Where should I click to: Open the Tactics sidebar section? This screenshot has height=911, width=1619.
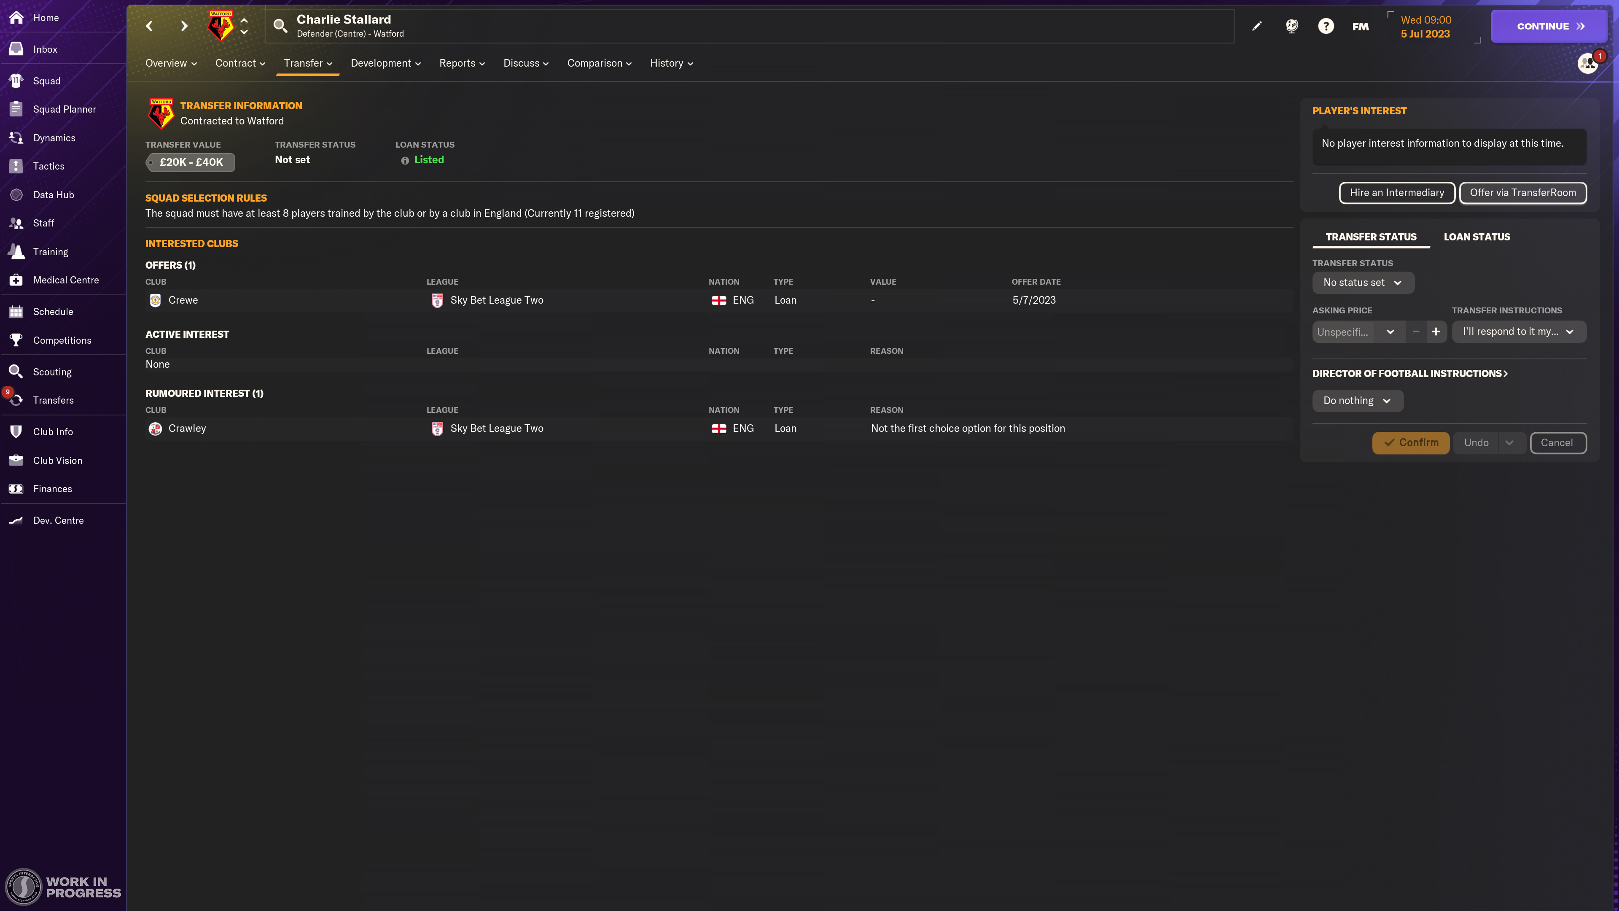point(48,166)
